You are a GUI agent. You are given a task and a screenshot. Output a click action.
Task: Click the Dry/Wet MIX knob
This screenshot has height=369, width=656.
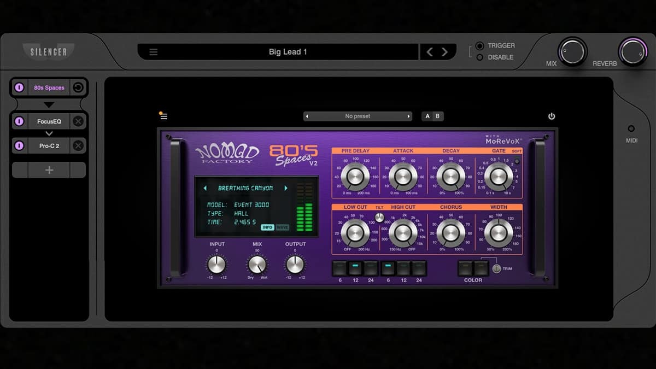coord(257,265)
